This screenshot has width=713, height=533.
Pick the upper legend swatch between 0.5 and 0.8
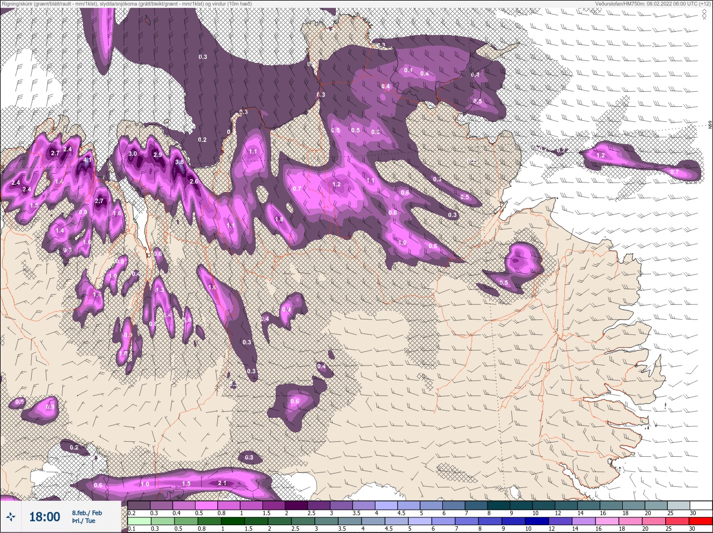(207, 505)
